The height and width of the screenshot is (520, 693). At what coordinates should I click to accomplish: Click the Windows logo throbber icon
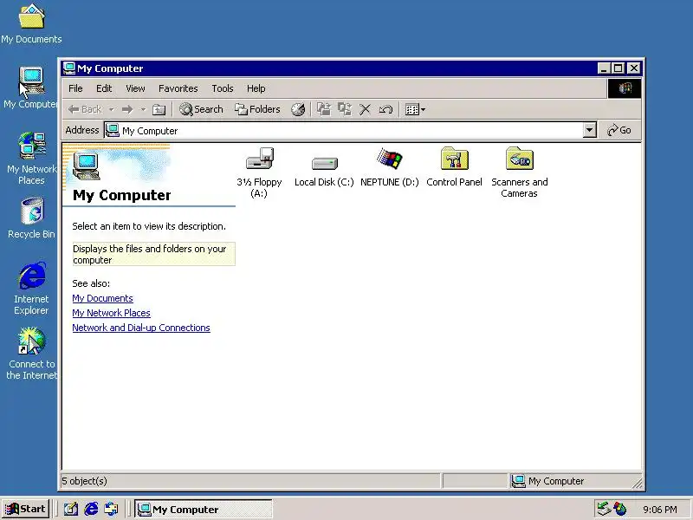click(x=624, y=88)
